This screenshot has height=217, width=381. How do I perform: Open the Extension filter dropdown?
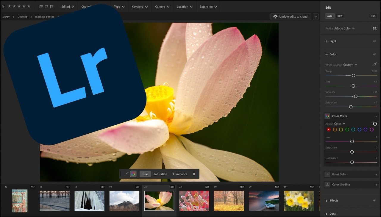click(x=208, y=7)
